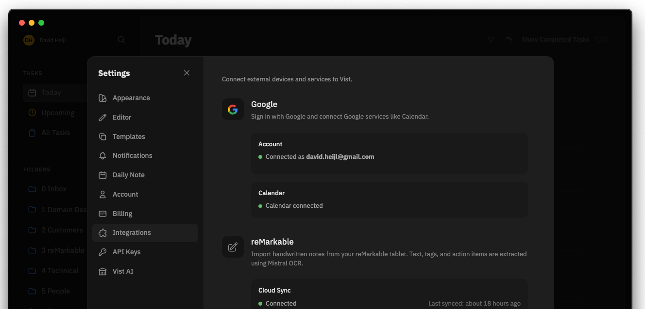
Task: Collapse the TASKS section
Action: click(x=32, y=73)
